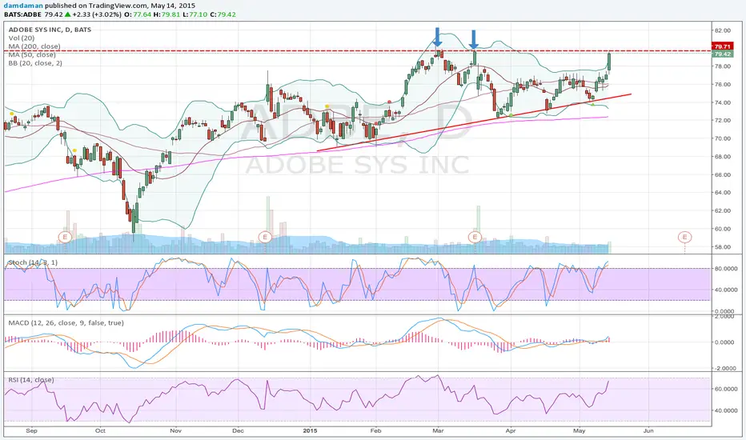Click the 2.0000 MACD axis label
The width and height of the screenshot is (746, 440).
pyautogui.click(x=725, y=316)
